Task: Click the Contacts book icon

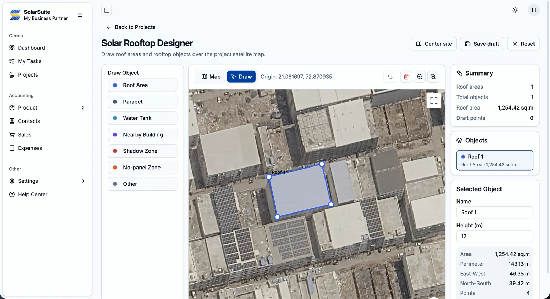Action: pos(12,121)
